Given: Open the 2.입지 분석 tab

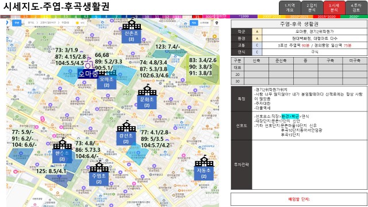Looking at the screenshot, I should click(312, 7).
